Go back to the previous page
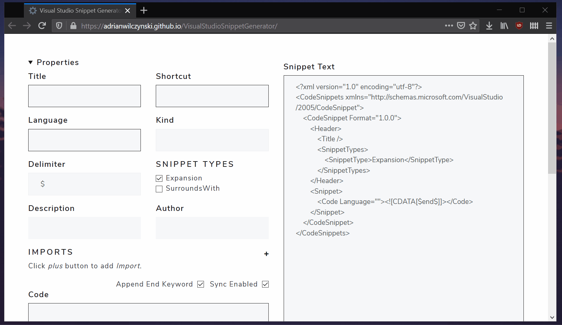 coord(12,26)
